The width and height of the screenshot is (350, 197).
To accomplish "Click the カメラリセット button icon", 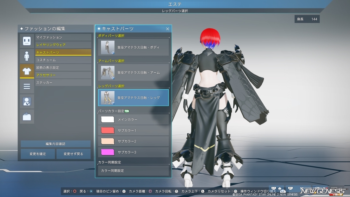I will coord(236,191).
